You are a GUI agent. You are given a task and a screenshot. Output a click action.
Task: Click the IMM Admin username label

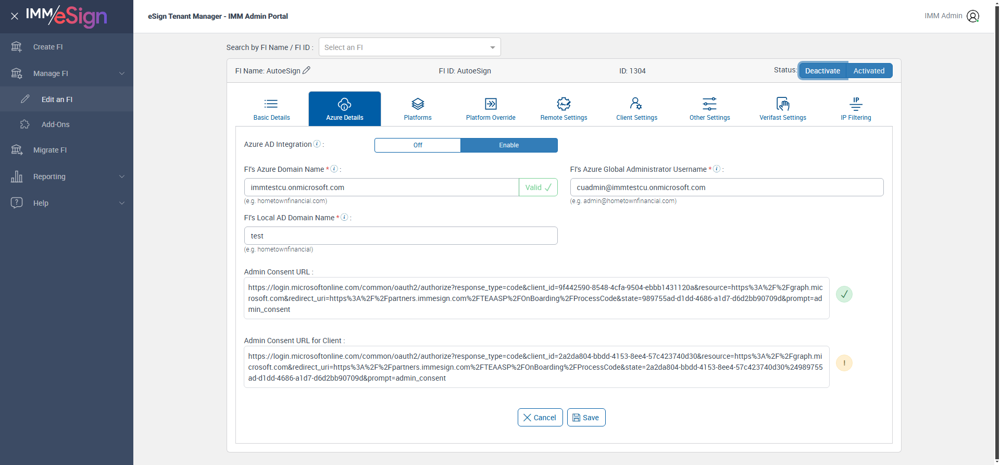coord(943,16)
